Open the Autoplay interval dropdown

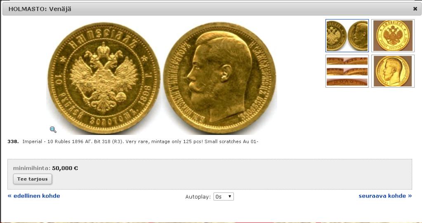[x=224, y=197]
